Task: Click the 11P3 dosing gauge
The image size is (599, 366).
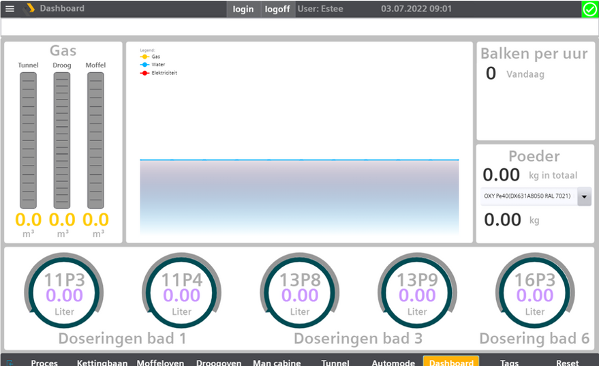Action: (64, 291)
